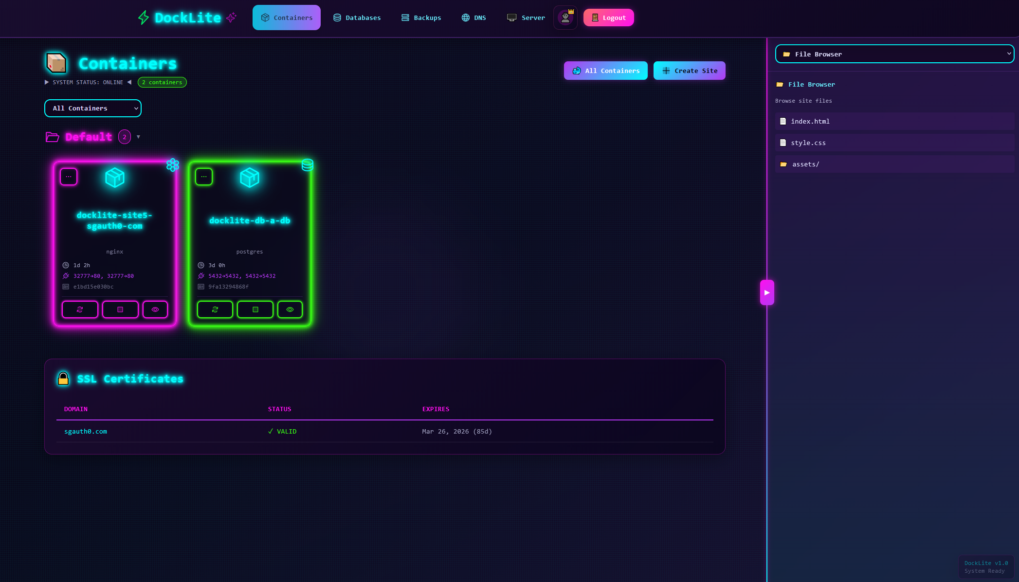Open the All Containers filter dropdown
Viewport: 1019px width, 582px height.
pyautogui.click(x=92, y=108)
